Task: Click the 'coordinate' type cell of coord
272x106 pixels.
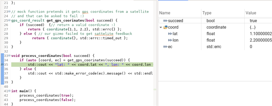Action: pyautogui.click(x=216, y=27)
